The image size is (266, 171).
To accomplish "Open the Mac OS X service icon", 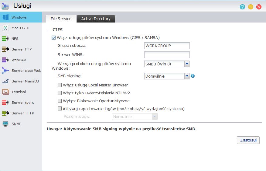I will 5,28.
